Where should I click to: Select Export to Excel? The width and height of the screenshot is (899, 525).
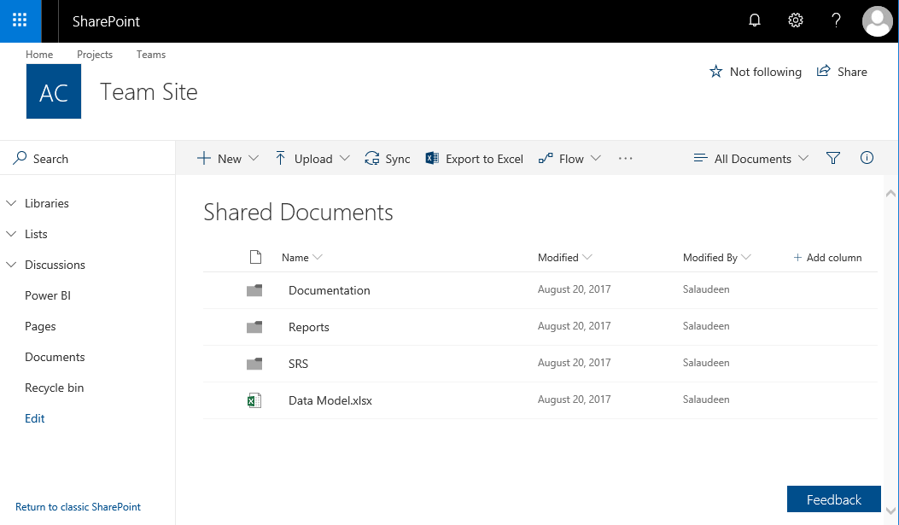click(x=474, y=158)
